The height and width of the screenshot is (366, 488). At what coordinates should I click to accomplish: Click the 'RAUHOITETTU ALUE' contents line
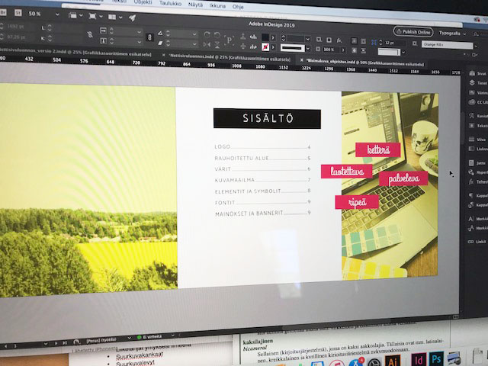coord(262,158)
